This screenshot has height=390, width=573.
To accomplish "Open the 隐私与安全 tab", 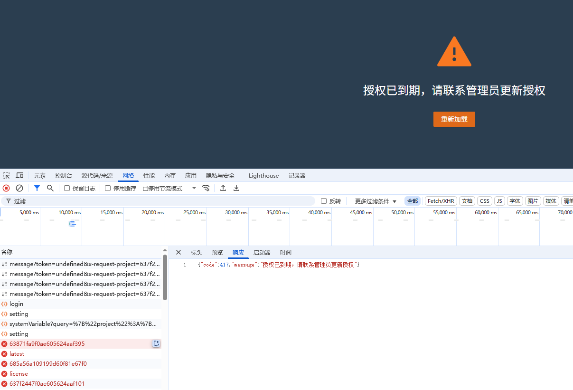I will coord(220,175).
